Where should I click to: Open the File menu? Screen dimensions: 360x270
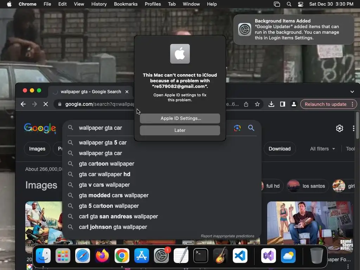(47, 4)
